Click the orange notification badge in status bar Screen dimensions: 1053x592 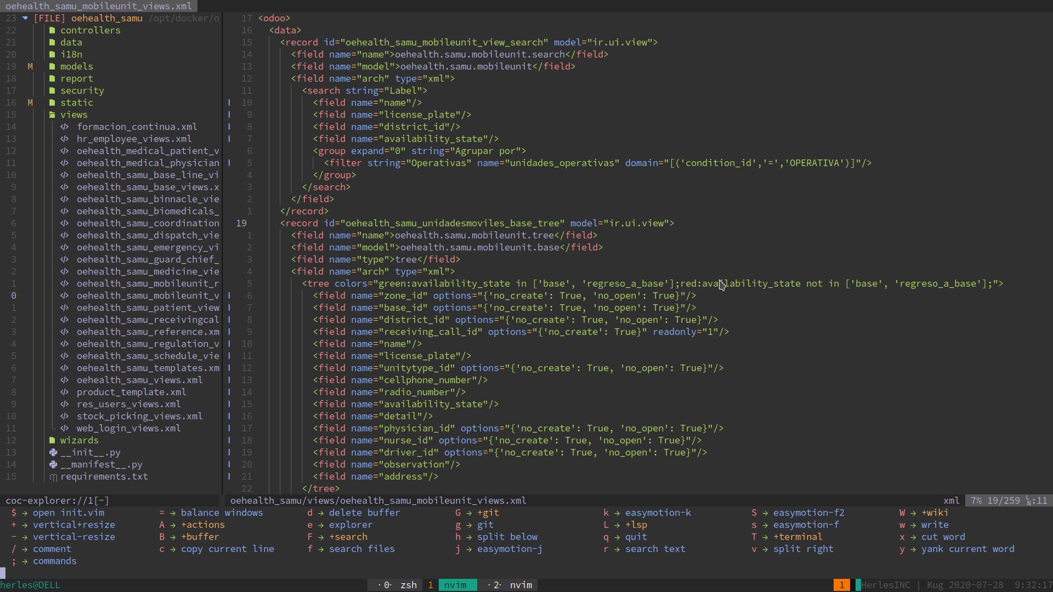click(x=841, y=585)
